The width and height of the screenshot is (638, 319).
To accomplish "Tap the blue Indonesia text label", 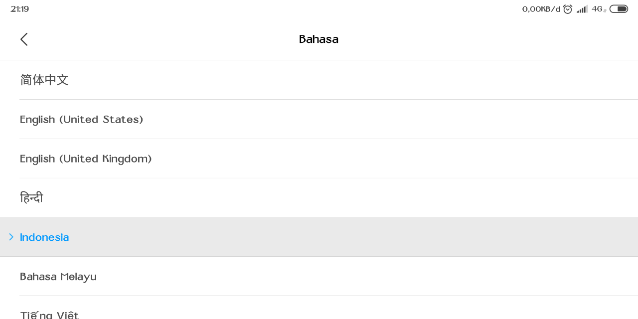I will (44, 237).
